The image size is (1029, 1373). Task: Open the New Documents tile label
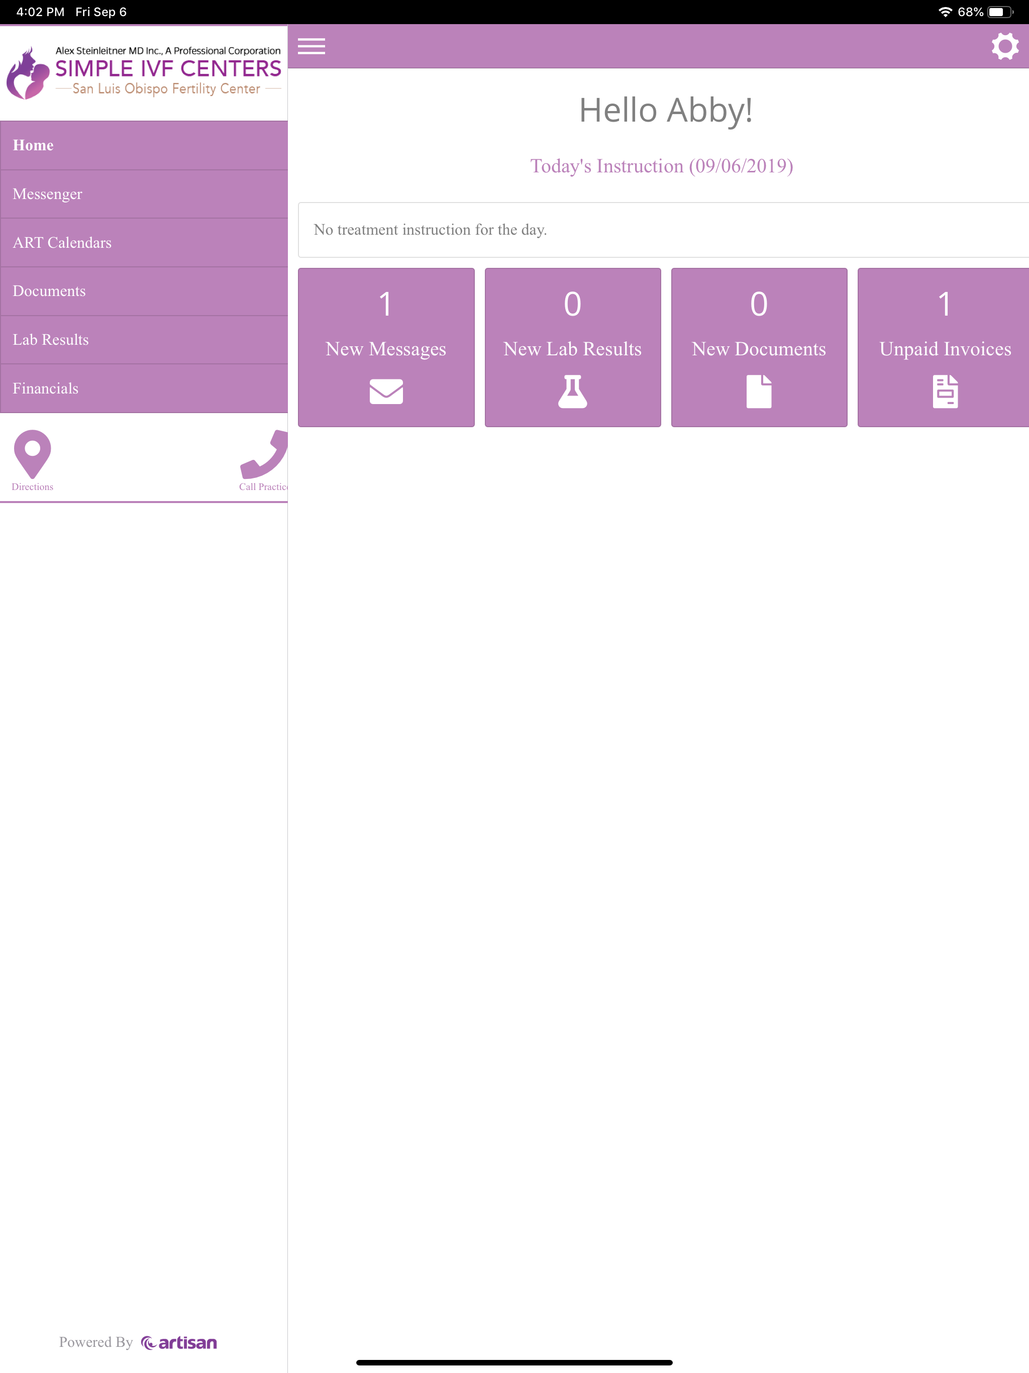click(758, 349)
